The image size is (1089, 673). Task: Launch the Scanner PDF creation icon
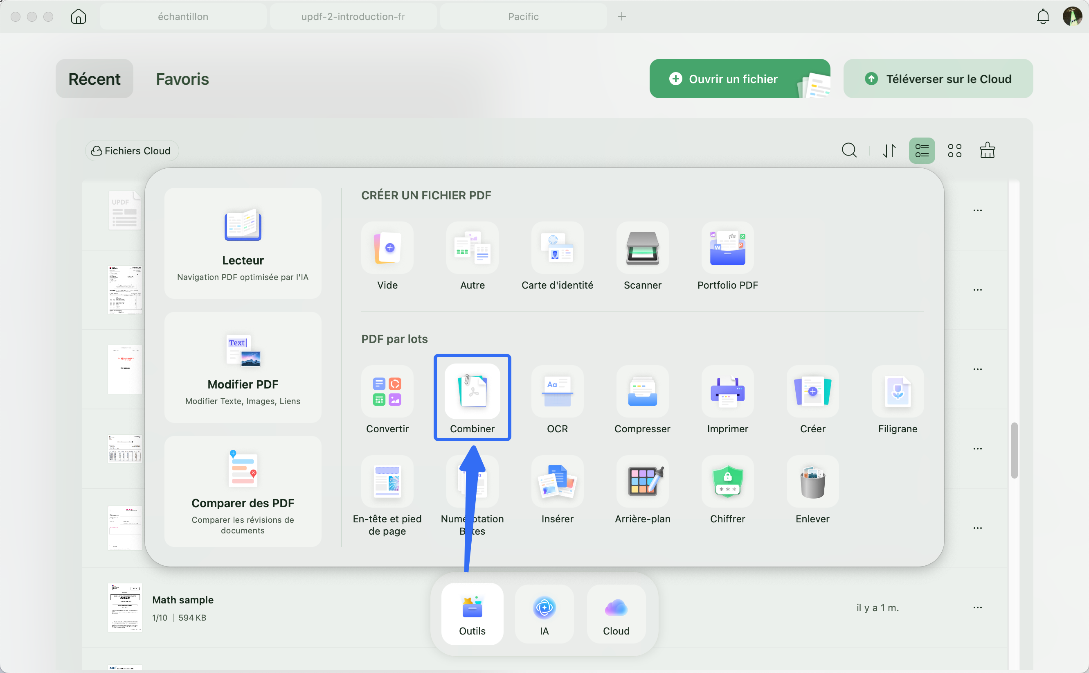pos(642,248)
